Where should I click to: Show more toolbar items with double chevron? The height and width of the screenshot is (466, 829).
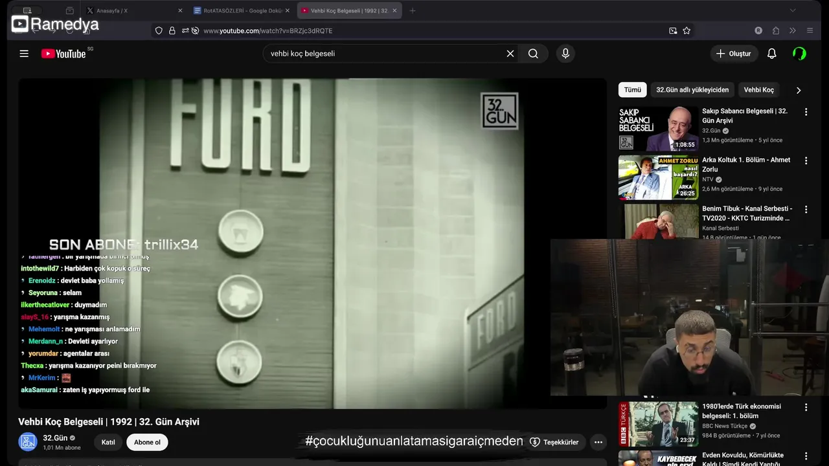click(793, 30)
